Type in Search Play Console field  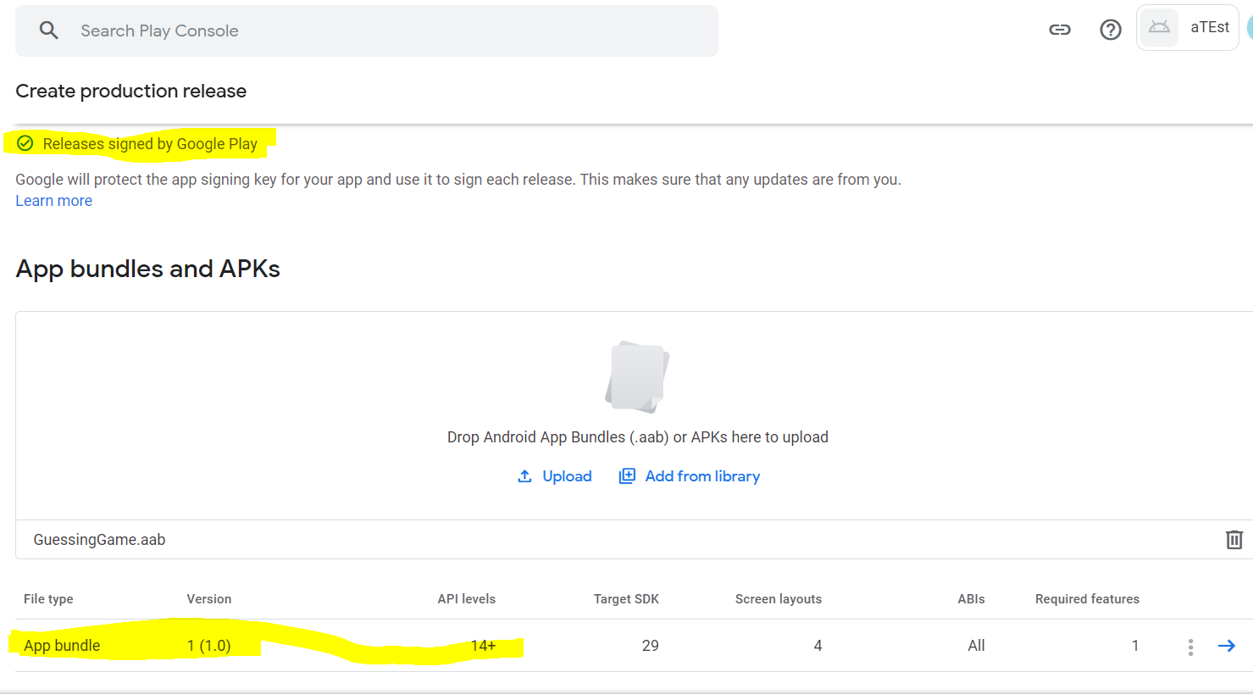click(381, 31)
